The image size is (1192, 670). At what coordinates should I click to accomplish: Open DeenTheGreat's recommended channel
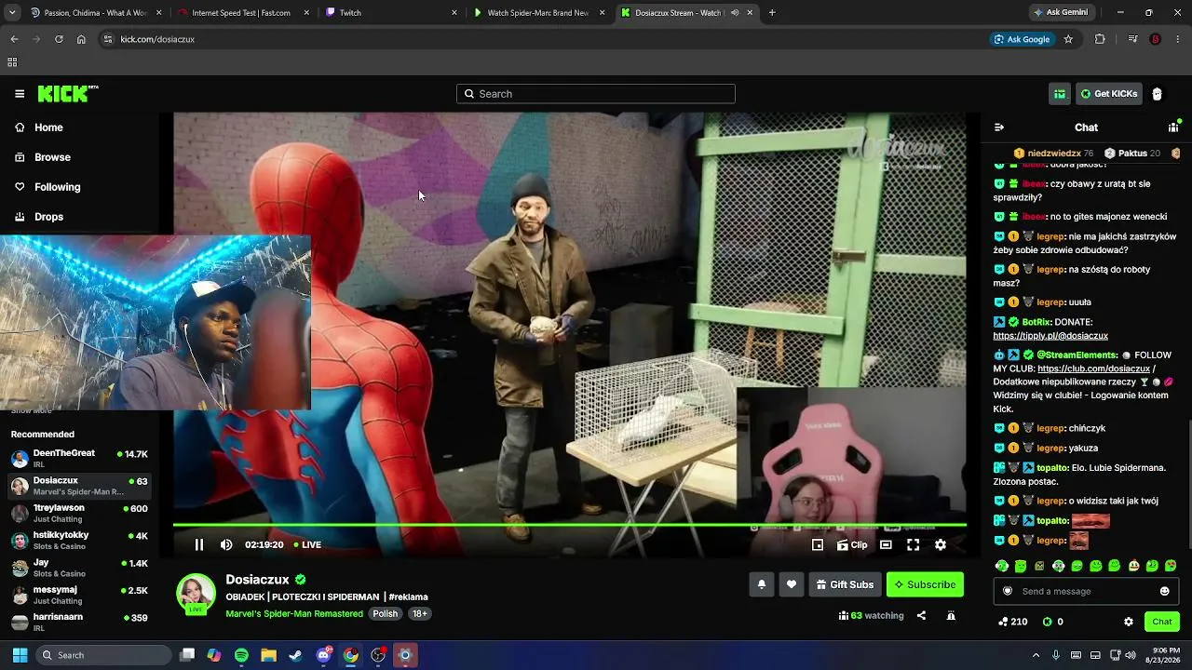80,459
